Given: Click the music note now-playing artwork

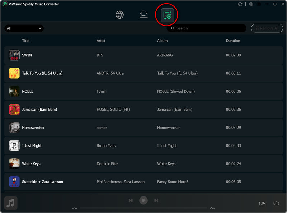Looking at the screenshot, I should pyautogui.click(x=11, y=203).
